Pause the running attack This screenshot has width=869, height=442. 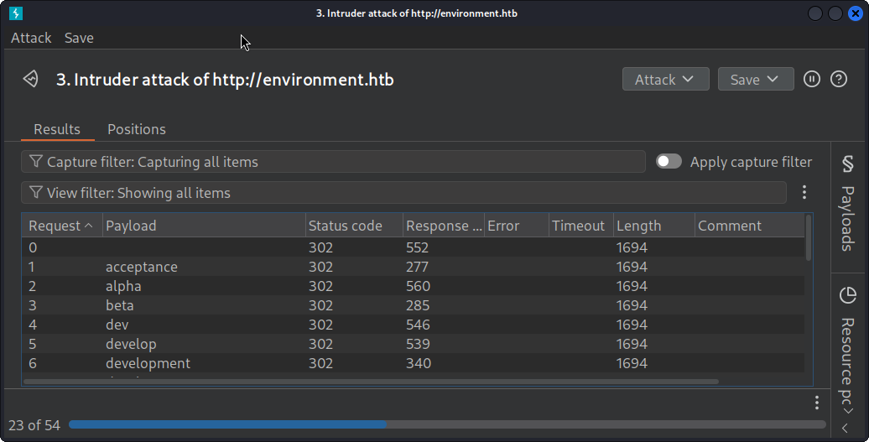pyautogui.click(x=812, y=79)
